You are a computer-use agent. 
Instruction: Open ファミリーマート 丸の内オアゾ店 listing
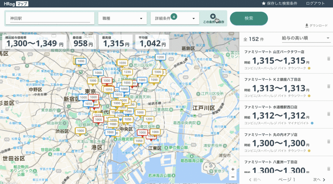[x=286, y=142]
